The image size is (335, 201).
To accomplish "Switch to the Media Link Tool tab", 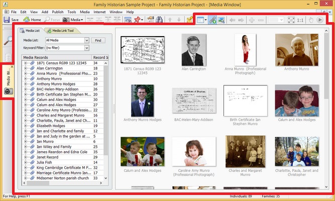I will point(63,31).
